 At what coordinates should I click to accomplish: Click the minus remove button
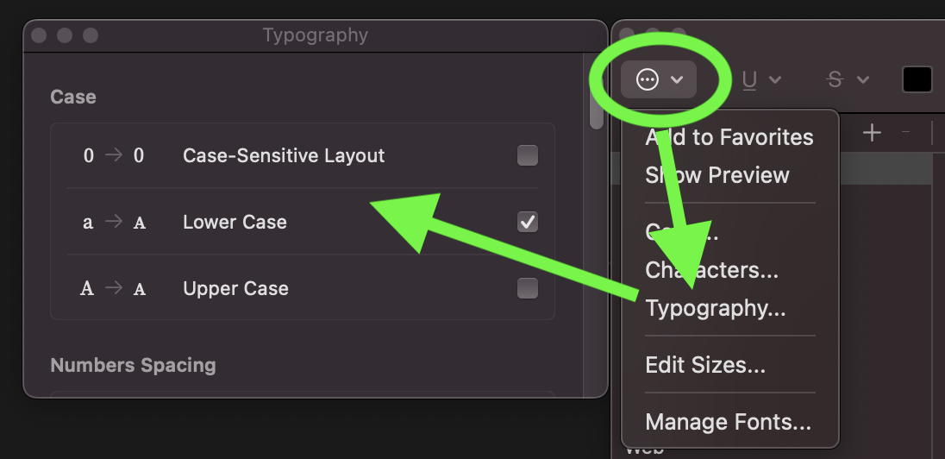click(x=905, y=132)
